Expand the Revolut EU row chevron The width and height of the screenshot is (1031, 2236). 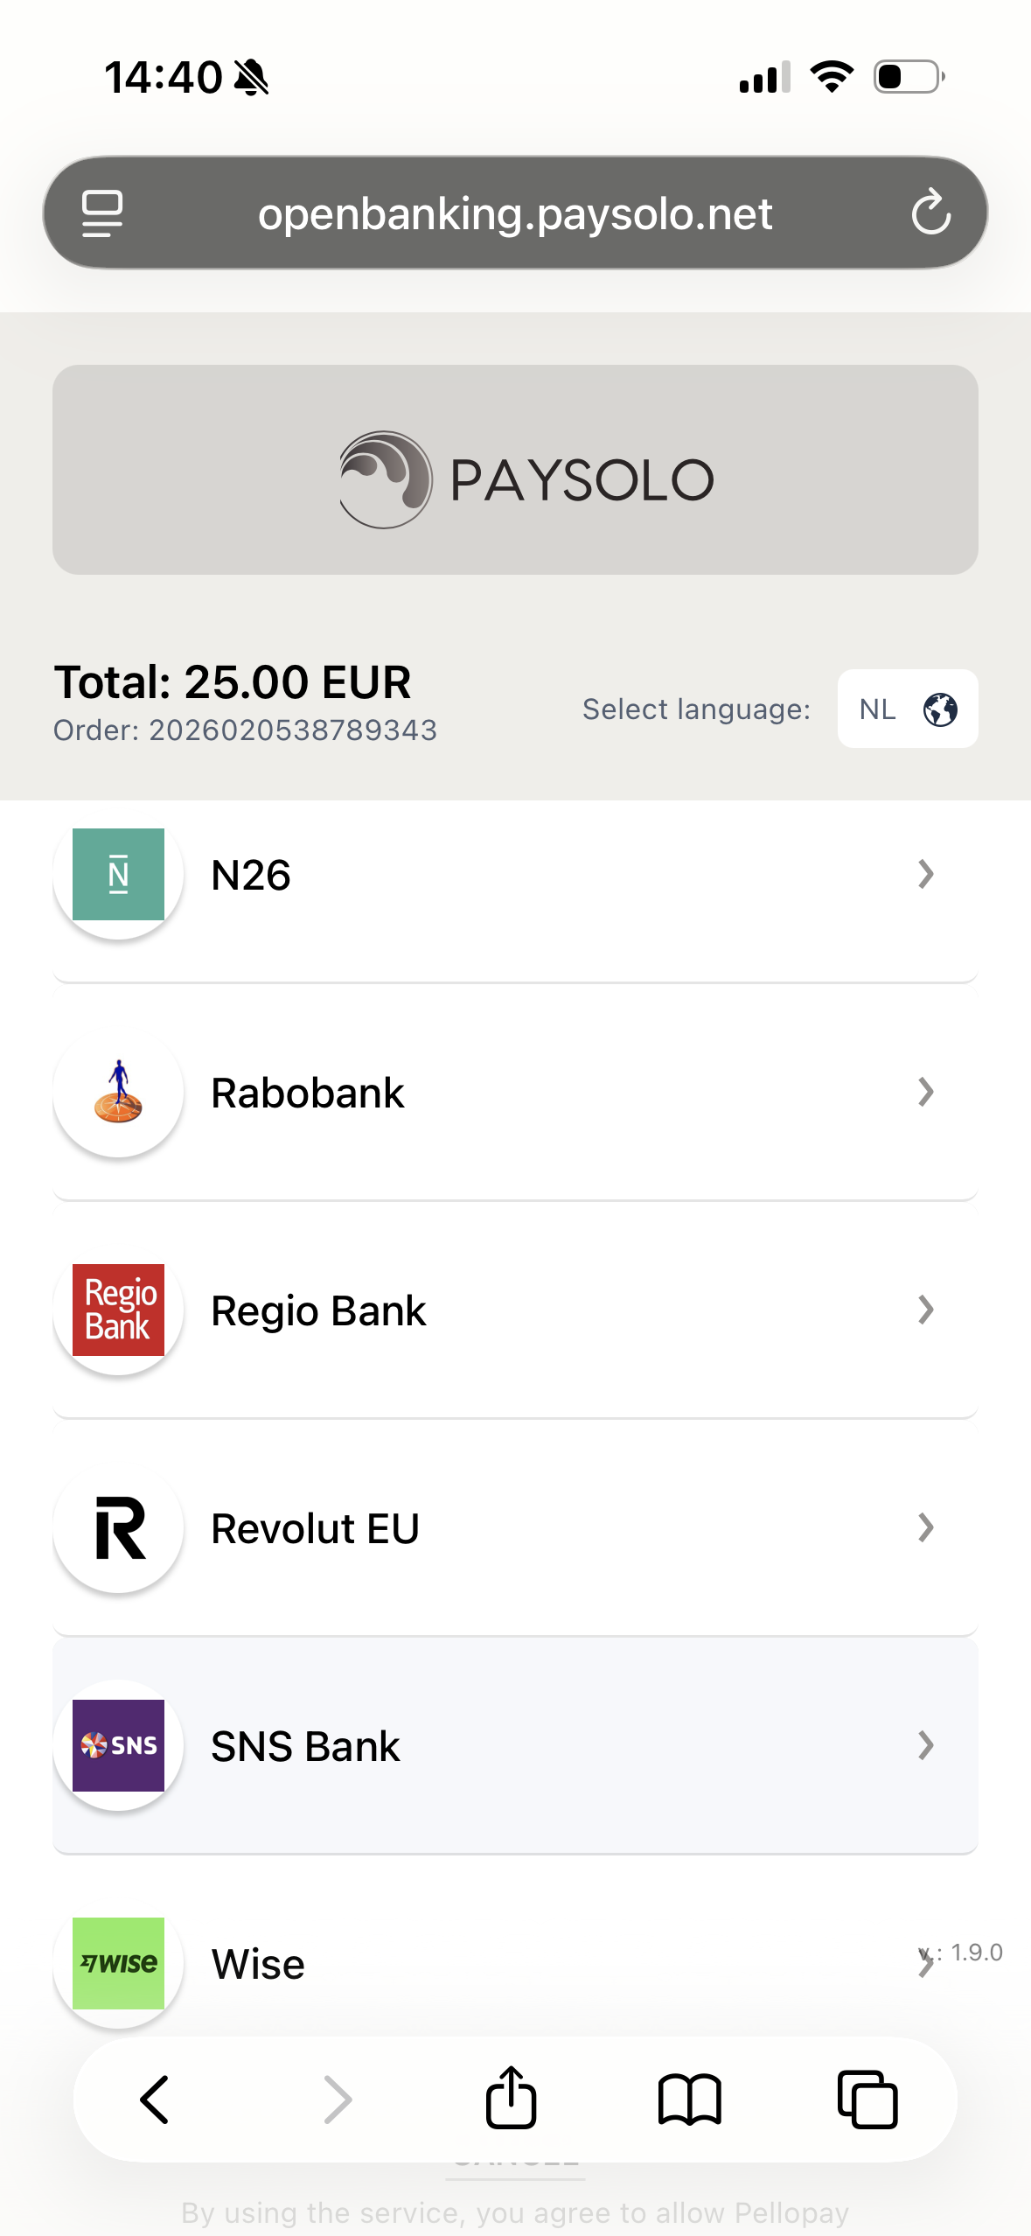pyautogui.click(x=925, y=1527)
